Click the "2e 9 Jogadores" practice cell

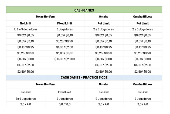click(26, 98)
